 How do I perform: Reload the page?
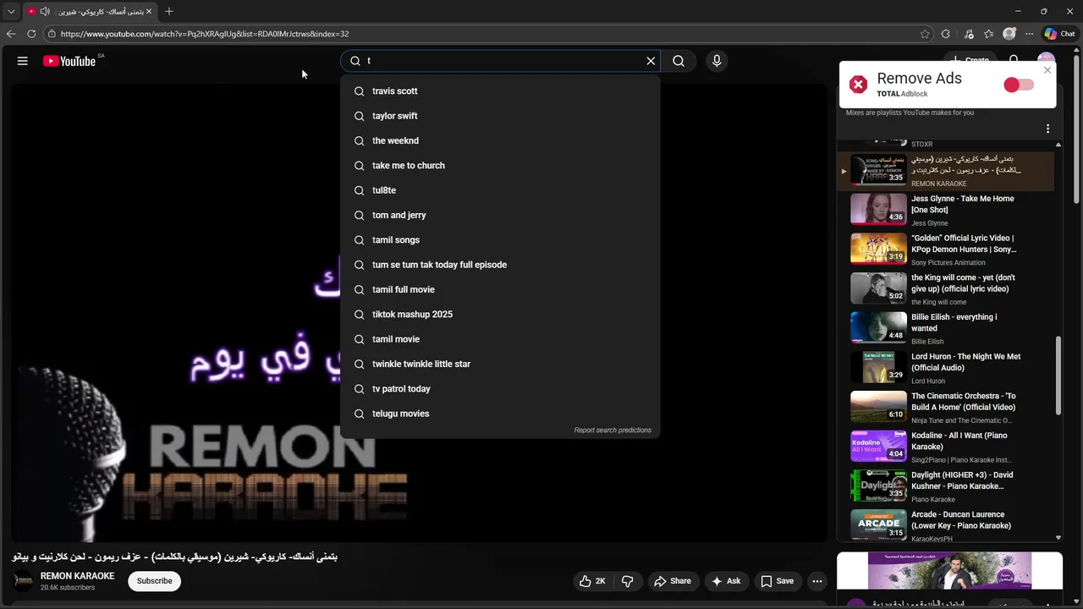click(31, 34)
